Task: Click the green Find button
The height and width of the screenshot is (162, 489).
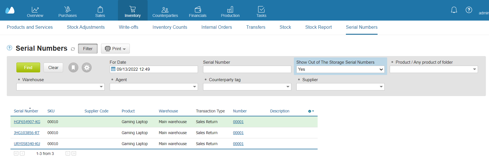Action: pyautogui.click(x=28, y=68)
